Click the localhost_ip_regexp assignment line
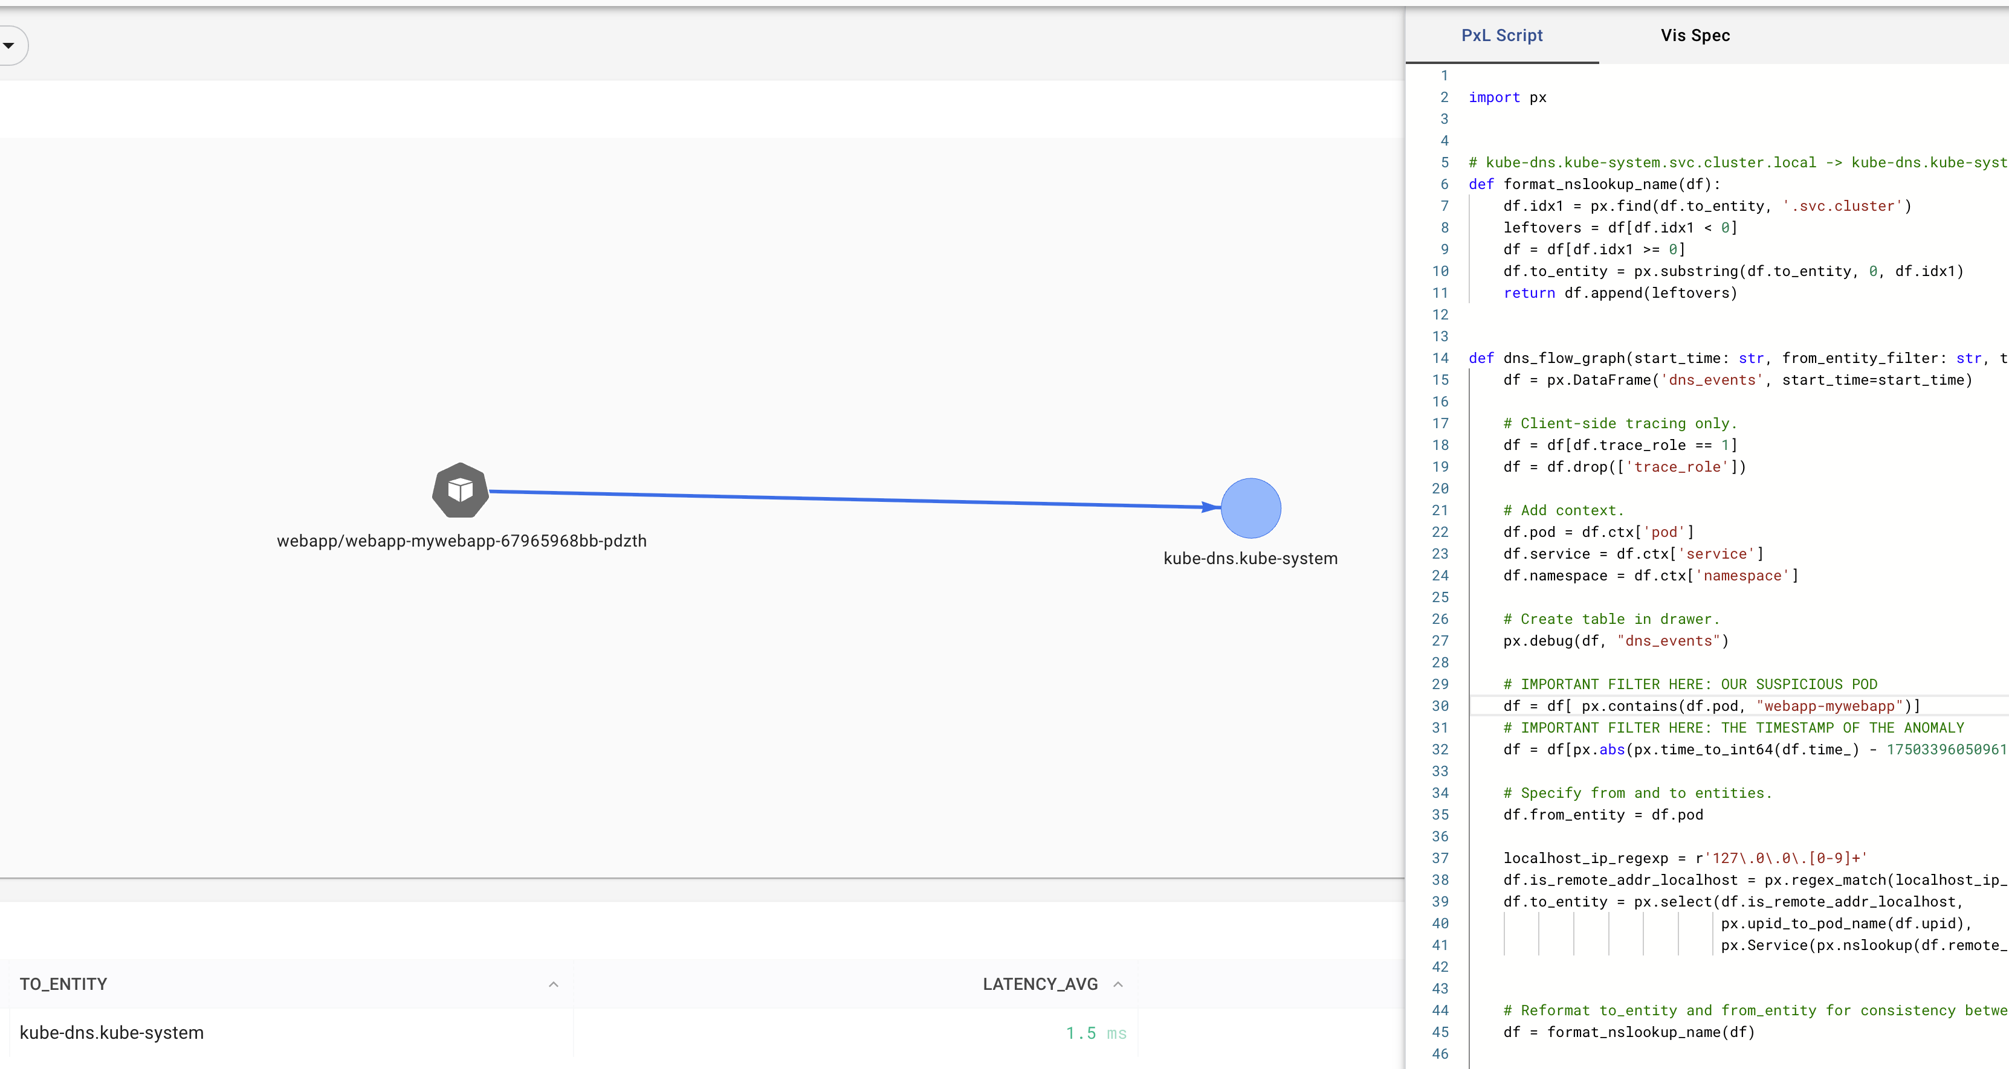The height and width of the screenshot is (1069, 2009). tap(1685, 858)
